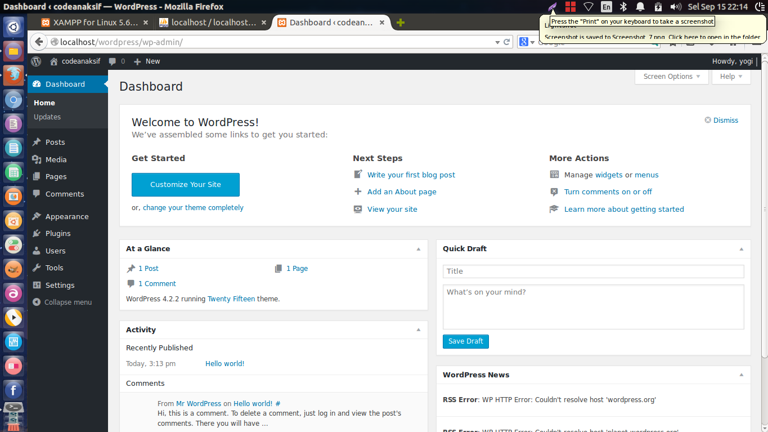Collapse the At a Glance widget
Image resolution: width=768 pixels, height=432 pixels.
[x=418, y=248]
